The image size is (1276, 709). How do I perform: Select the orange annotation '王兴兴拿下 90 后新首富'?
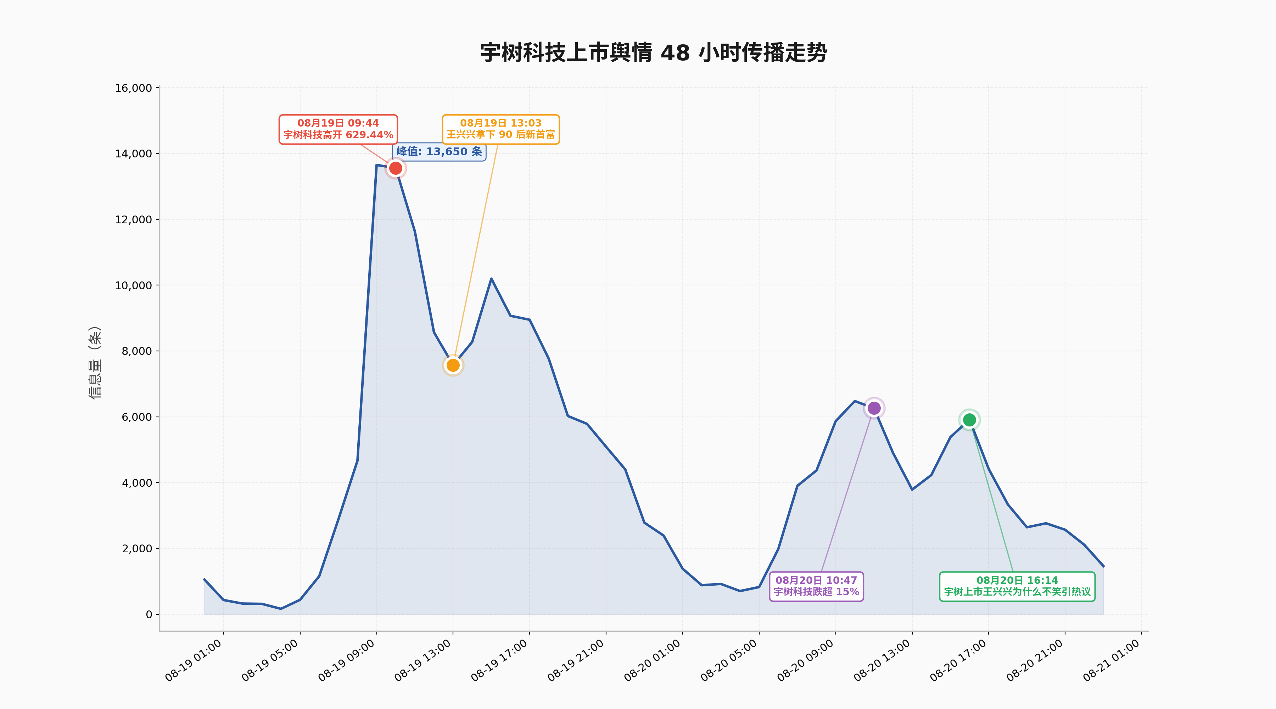coord(501,129)
